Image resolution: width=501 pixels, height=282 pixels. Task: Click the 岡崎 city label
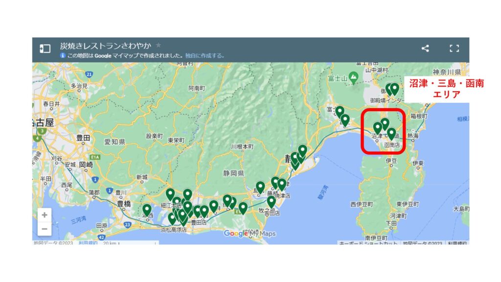pyautogui.click(x=86, y=165)
